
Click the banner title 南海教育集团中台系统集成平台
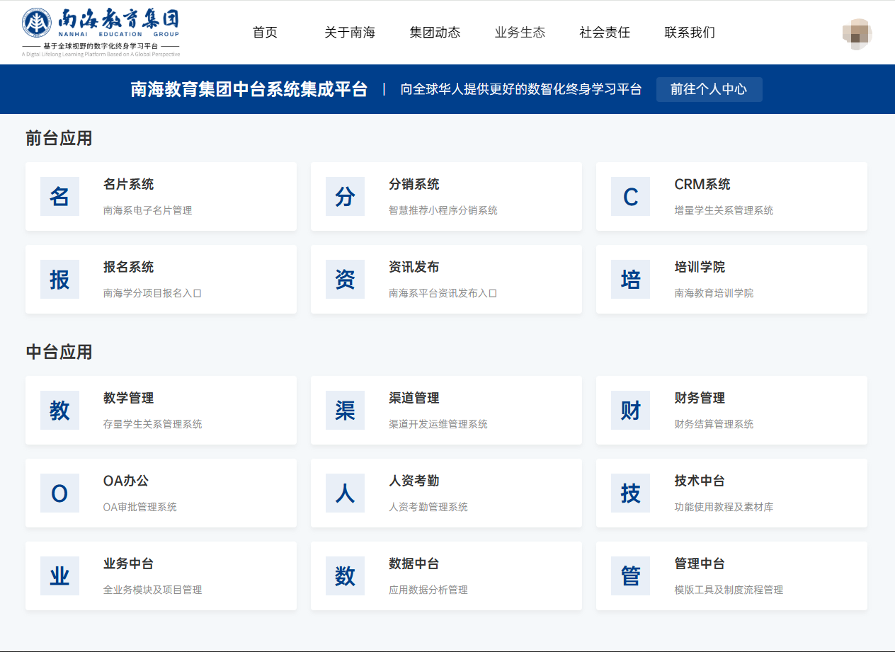[249, 89]
